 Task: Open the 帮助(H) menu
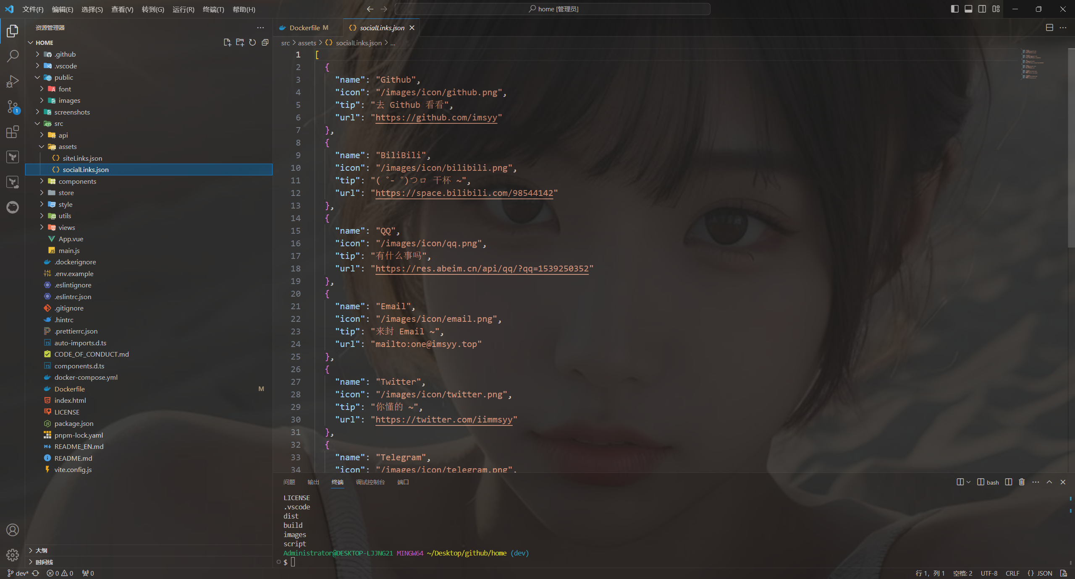click(x=244, y=9)
